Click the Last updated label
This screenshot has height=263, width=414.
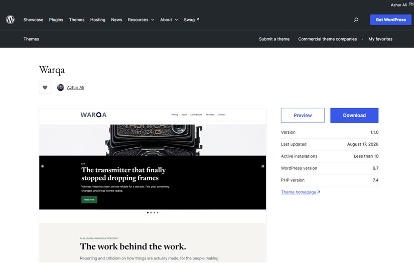tap(294, 144)
